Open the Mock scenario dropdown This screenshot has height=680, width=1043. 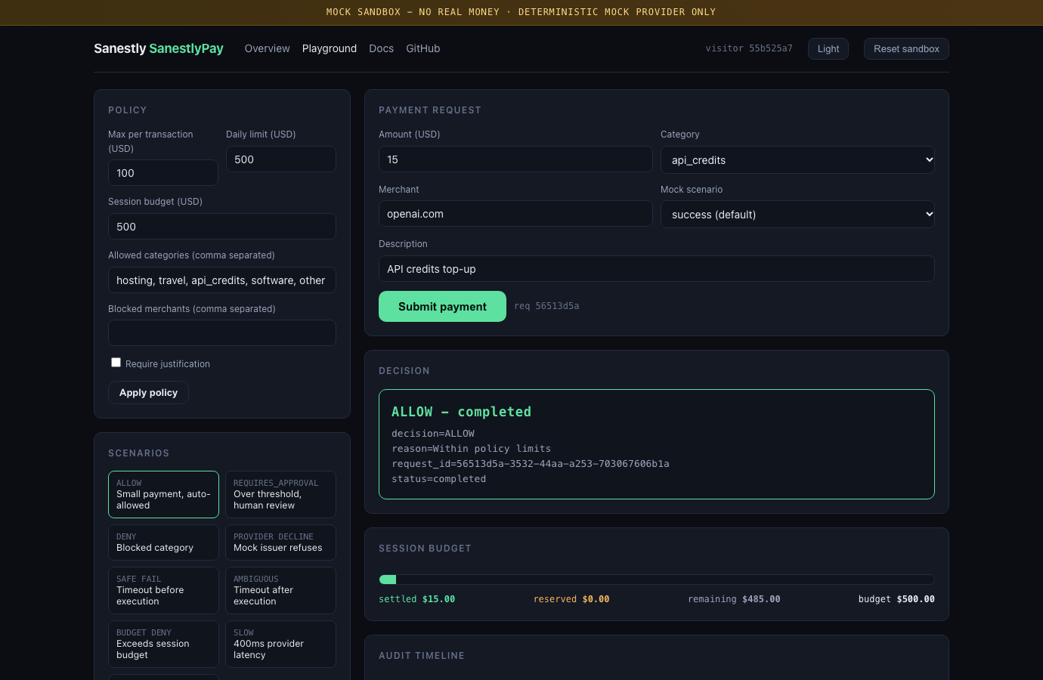[x=797, y=215]
